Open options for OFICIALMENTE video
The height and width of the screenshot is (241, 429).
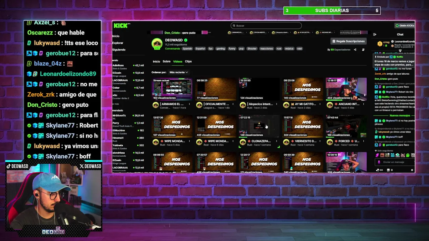point(233,104)
